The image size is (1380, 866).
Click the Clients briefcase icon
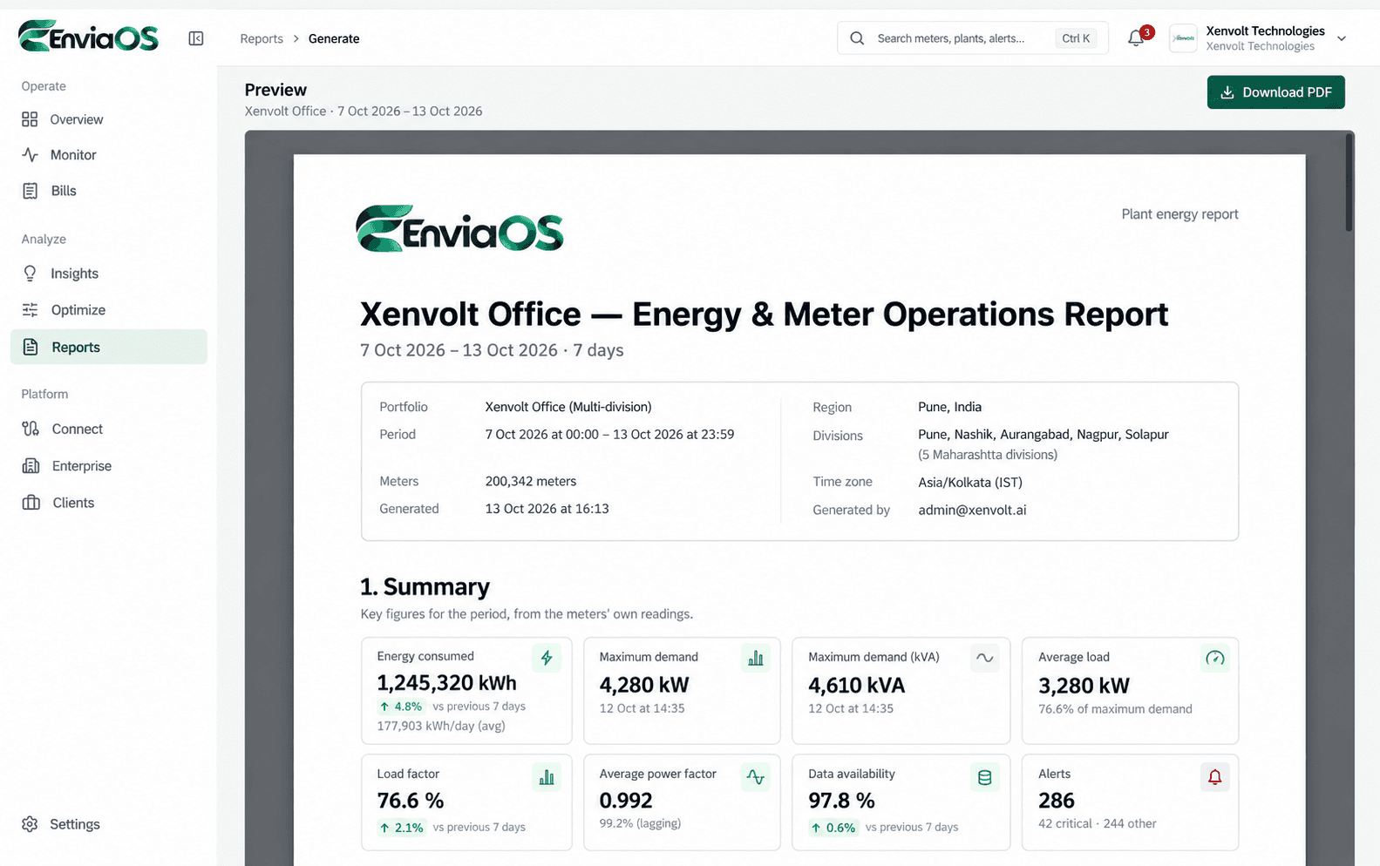pos(31,503)
